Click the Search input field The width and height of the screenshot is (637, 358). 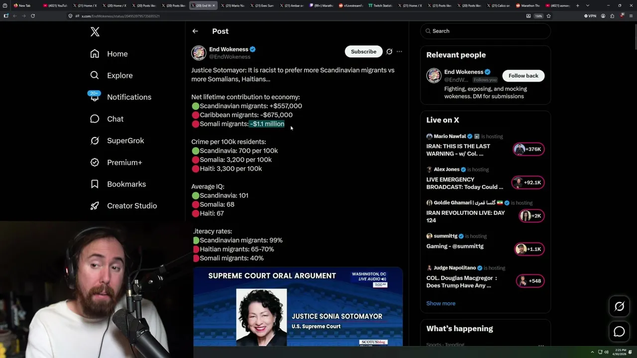tap(486, 31)
